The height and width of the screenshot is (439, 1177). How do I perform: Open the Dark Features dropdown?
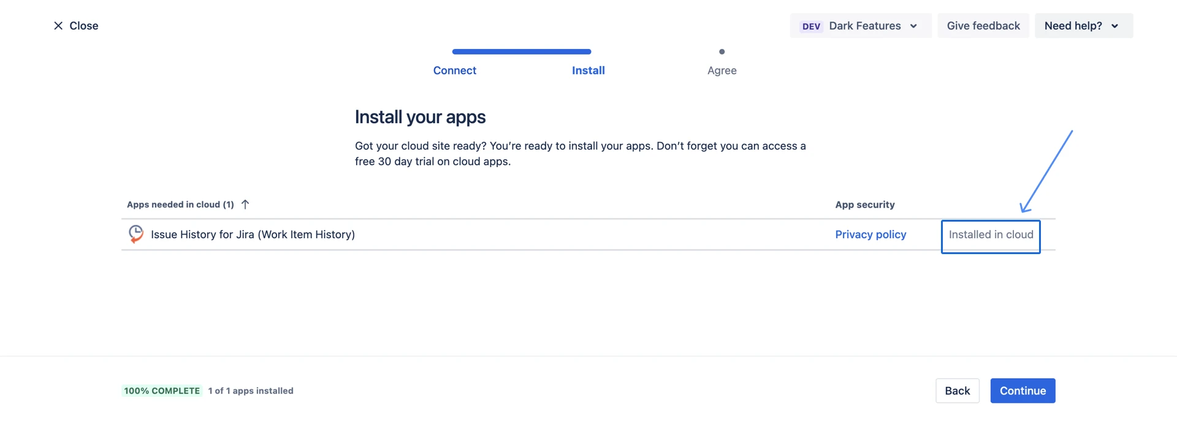pos(861,26)
